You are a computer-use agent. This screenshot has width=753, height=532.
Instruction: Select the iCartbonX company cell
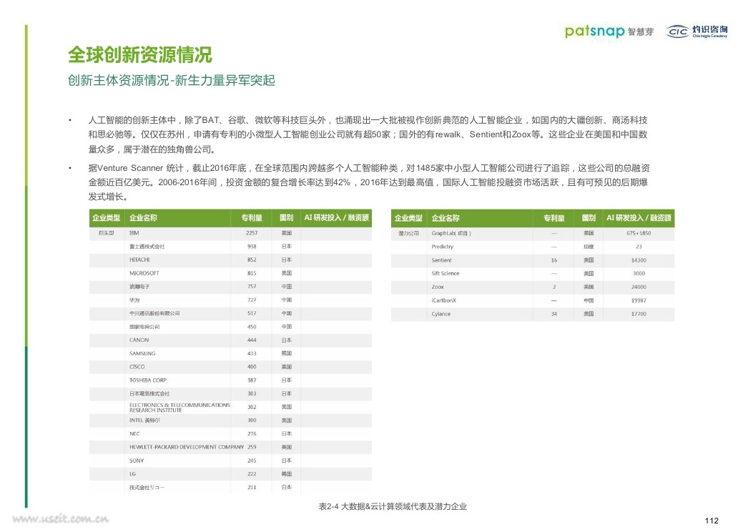(444, 300)
